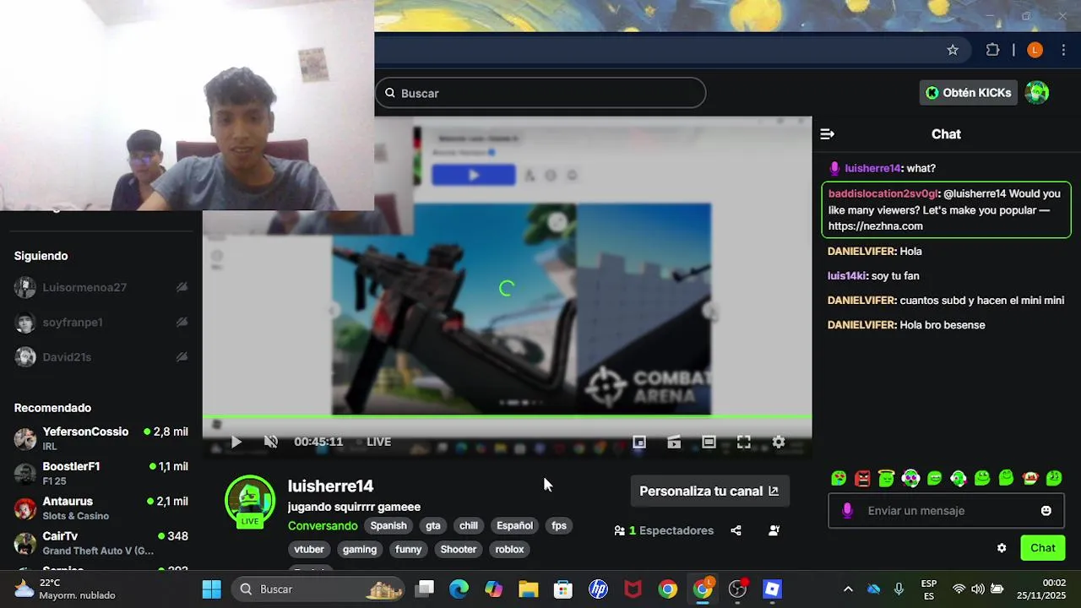
Task: Open recommended channel CairTv
Action: [x=101, y=542]
